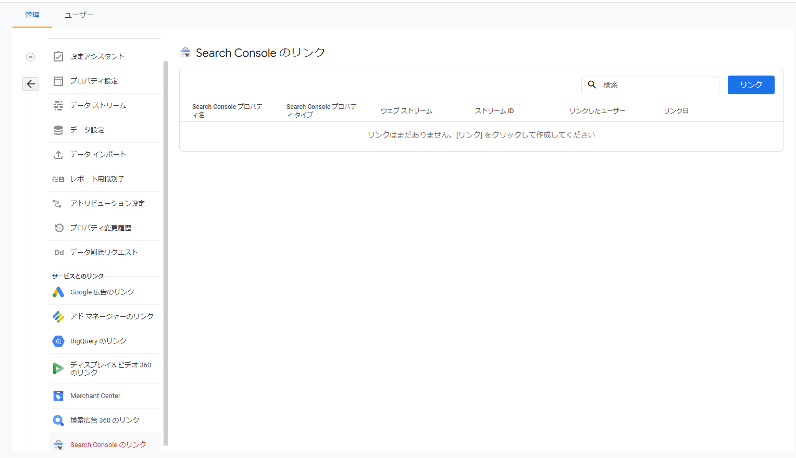796x458 pixels.
Task: Click the Search Console icon beside page title
Action: click(x=185, y=52)
